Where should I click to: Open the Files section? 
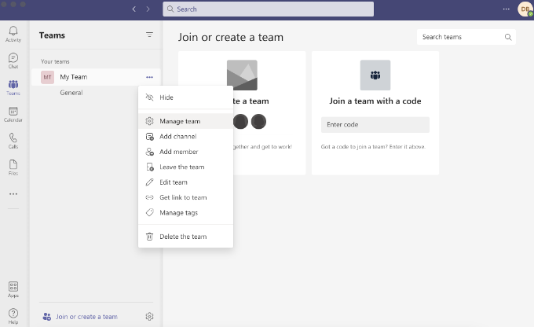click(13, 167)
